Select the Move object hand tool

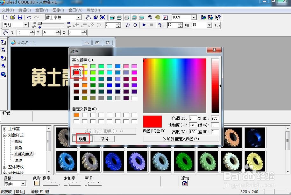pyautogui.click(x=88, y=17)
